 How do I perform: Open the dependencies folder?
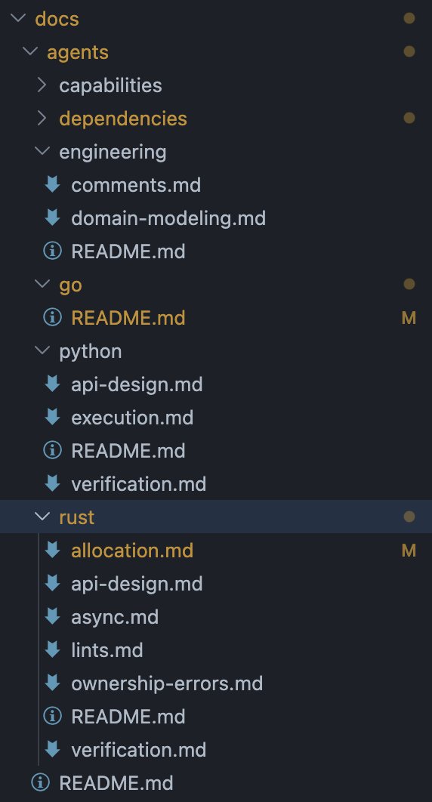(123, 119)
